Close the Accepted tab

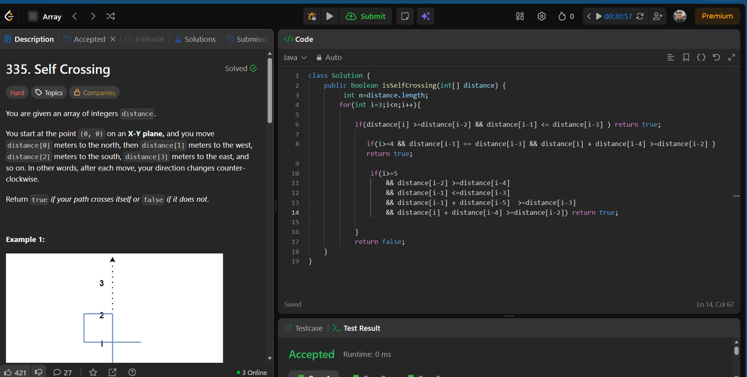click(113, 39)
